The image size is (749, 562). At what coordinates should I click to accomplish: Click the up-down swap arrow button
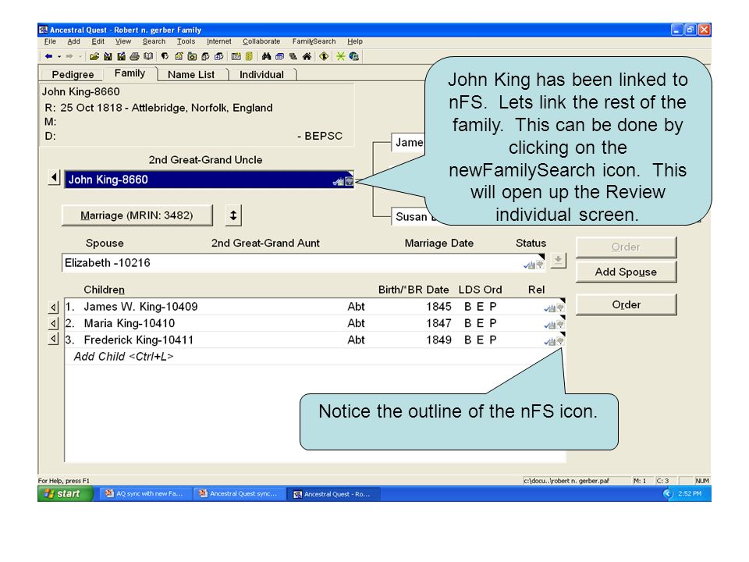click(233, 215)
